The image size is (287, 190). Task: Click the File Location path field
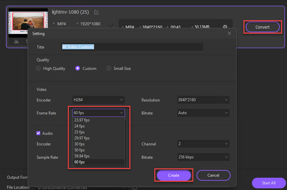point(80,188)
